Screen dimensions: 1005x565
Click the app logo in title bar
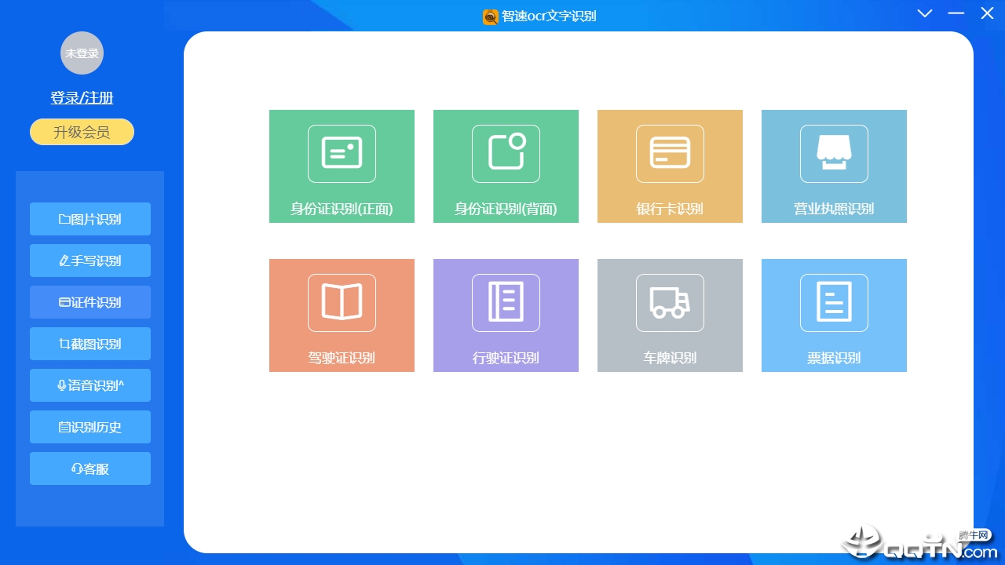[490, 16]
